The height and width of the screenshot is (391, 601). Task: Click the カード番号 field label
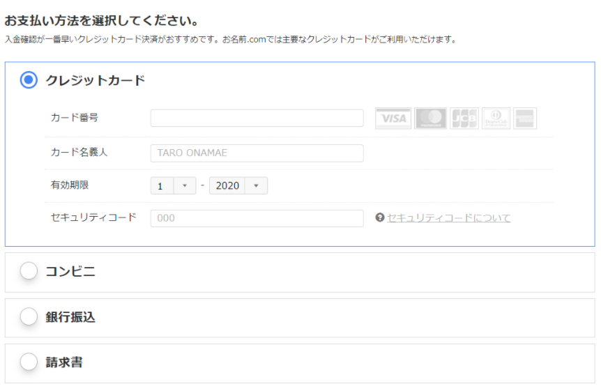click(x=75, y=117)
